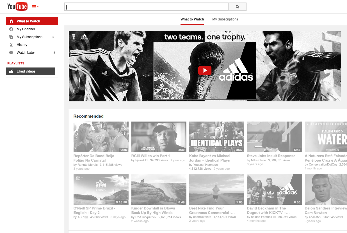Open the Liked videos playlist
This screenshot has height=233, width=347.
(x=30, y=71)
